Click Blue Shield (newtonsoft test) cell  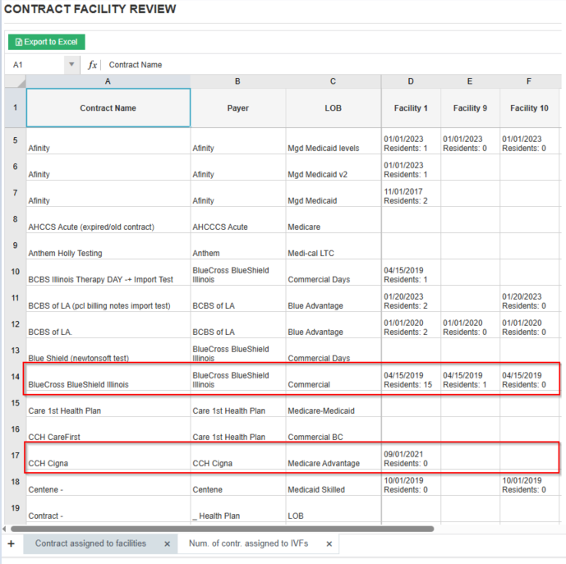click(x=108, y=351)
